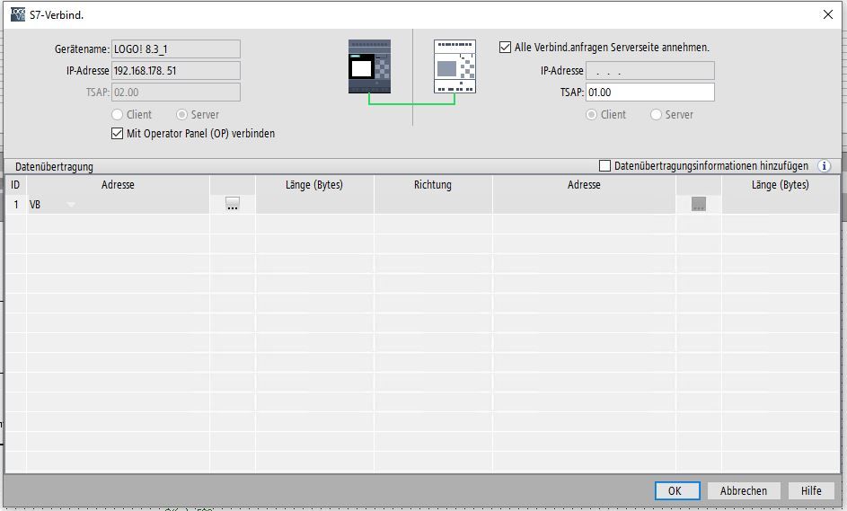
Task: Select row 1 ID cell
Action: coord(15,204)
